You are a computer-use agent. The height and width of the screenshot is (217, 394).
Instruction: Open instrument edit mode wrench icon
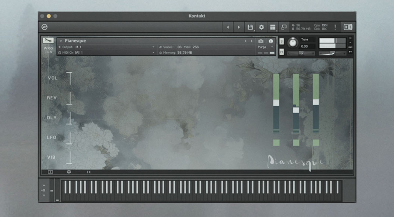click(48, 40)
